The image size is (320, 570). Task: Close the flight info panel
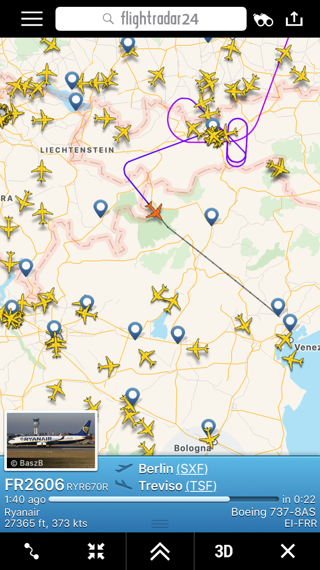point(288,551)
